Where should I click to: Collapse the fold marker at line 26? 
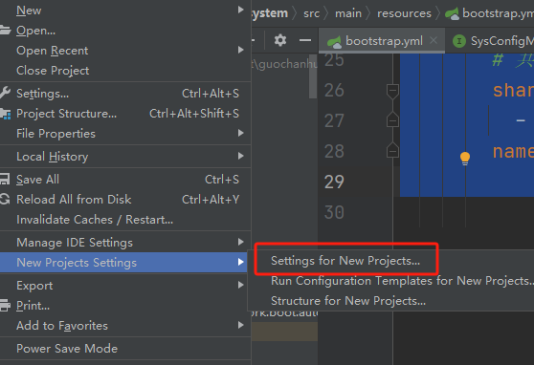click(x=392, y=91)
